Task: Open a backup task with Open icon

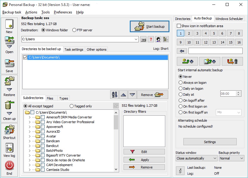Action: tap(9, 40)
